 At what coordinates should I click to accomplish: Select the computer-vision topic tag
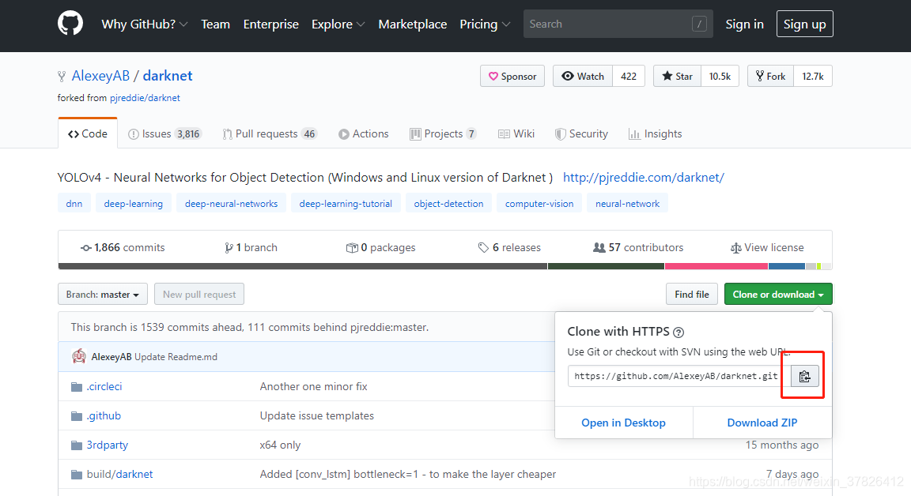(x=539, y=204)
